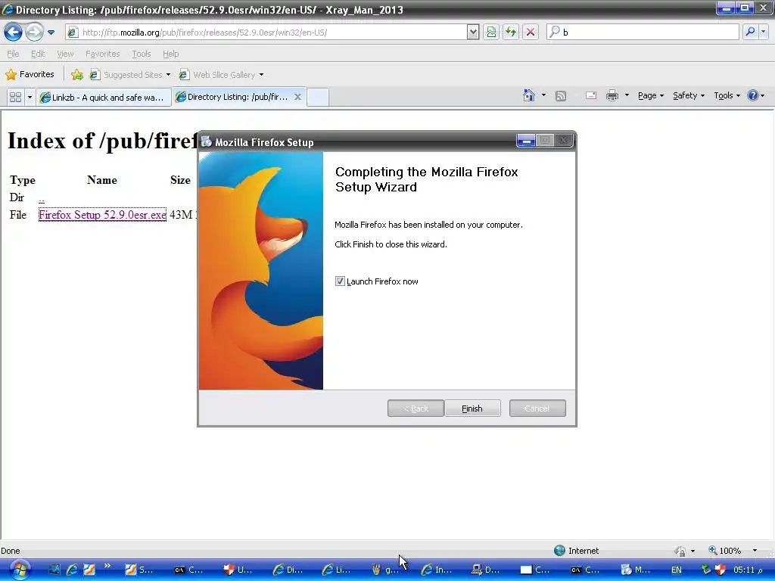Switch to the Linkzb tab

103,98
